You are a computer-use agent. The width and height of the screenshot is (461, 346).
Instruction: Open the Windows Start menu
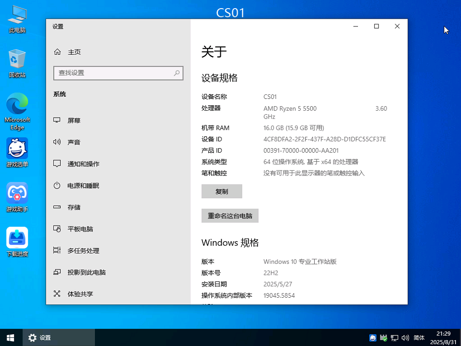coord(10,337)
